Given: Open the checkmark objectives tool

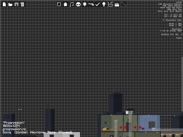Looking at the screenshot, I should [98, 5].
